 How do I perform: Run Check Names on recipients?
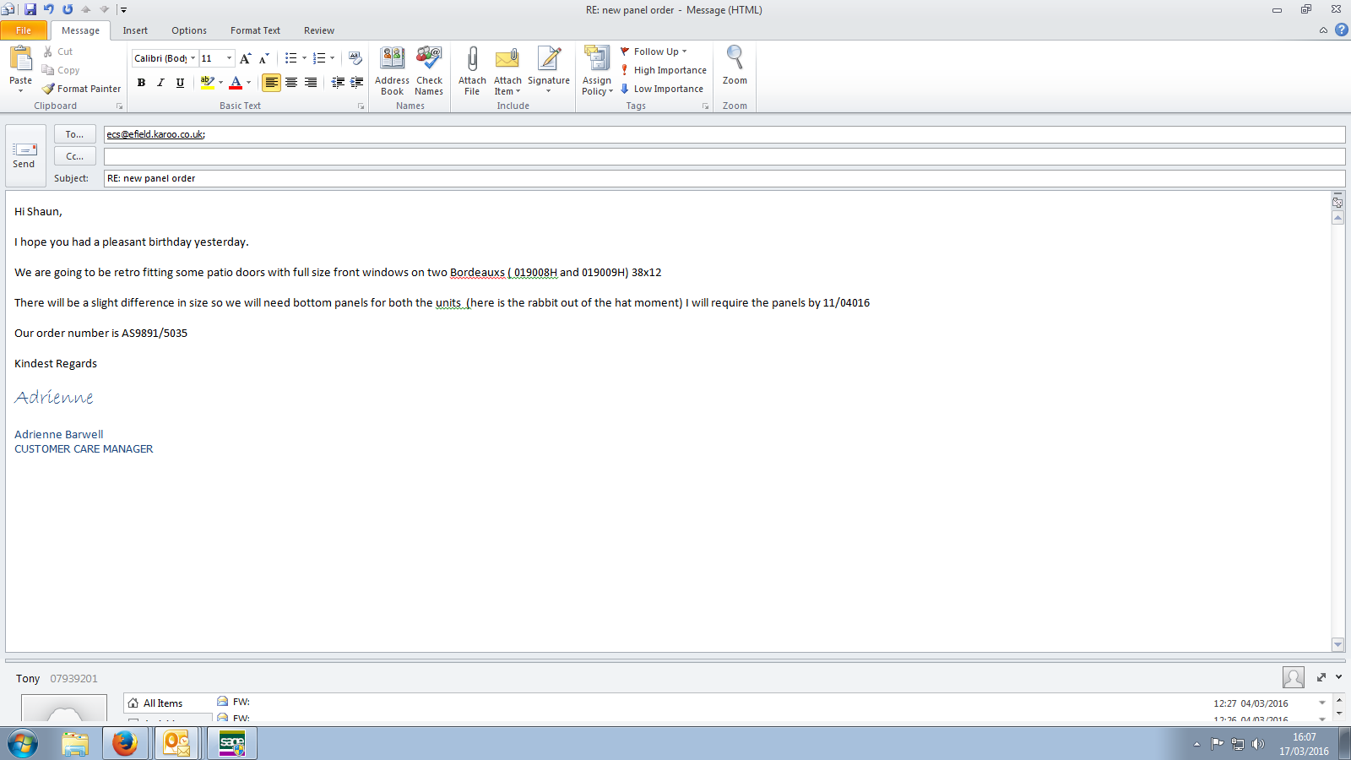pyautogui.click(x=429, y=71)
